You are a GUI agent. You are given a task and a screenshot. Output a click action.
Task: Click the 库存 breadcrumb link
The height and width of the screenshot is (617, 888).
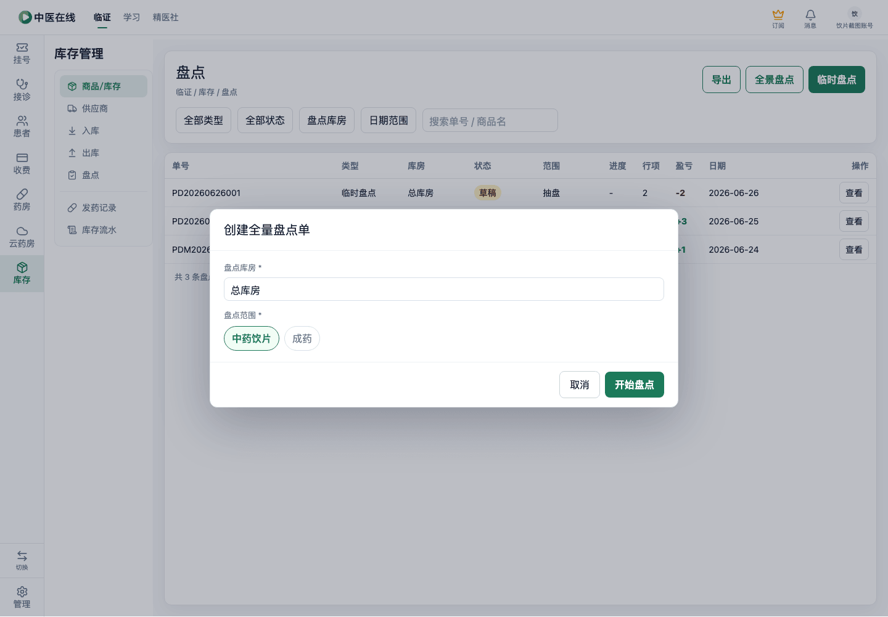pos(207,92)
